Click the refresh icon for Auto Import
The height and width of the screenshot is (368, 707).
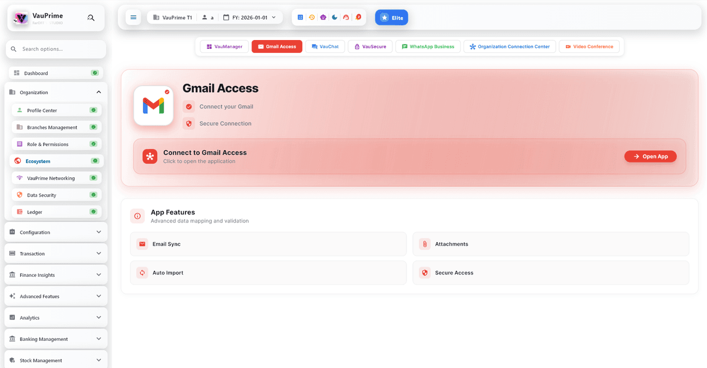(142, 273)
